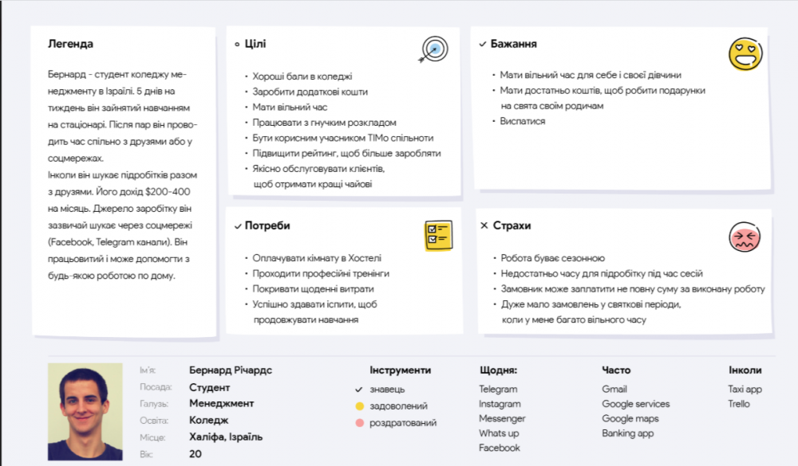Click the Часто column heading

point(615,370)
